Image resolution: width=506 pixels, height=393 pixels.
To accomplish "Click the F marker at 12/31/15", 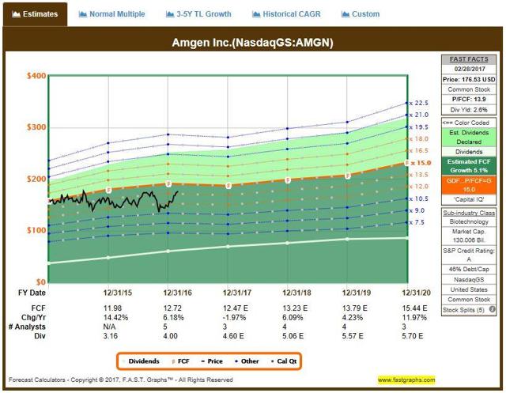I will [x=108, y=190].
